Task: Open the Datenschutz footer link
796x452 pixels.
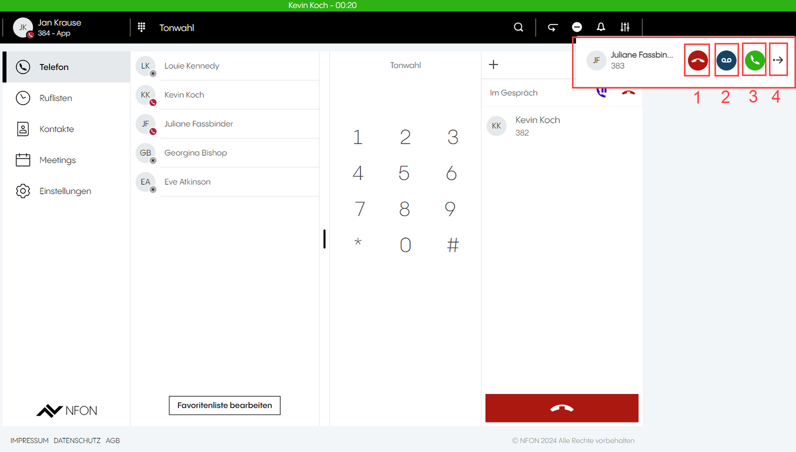Action: click(x=77, y=441)
